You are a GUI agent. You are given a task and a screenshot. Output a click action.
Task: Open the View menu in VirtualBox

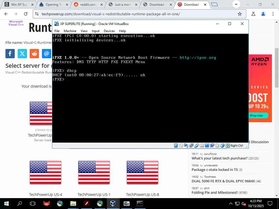pos(84,31)
